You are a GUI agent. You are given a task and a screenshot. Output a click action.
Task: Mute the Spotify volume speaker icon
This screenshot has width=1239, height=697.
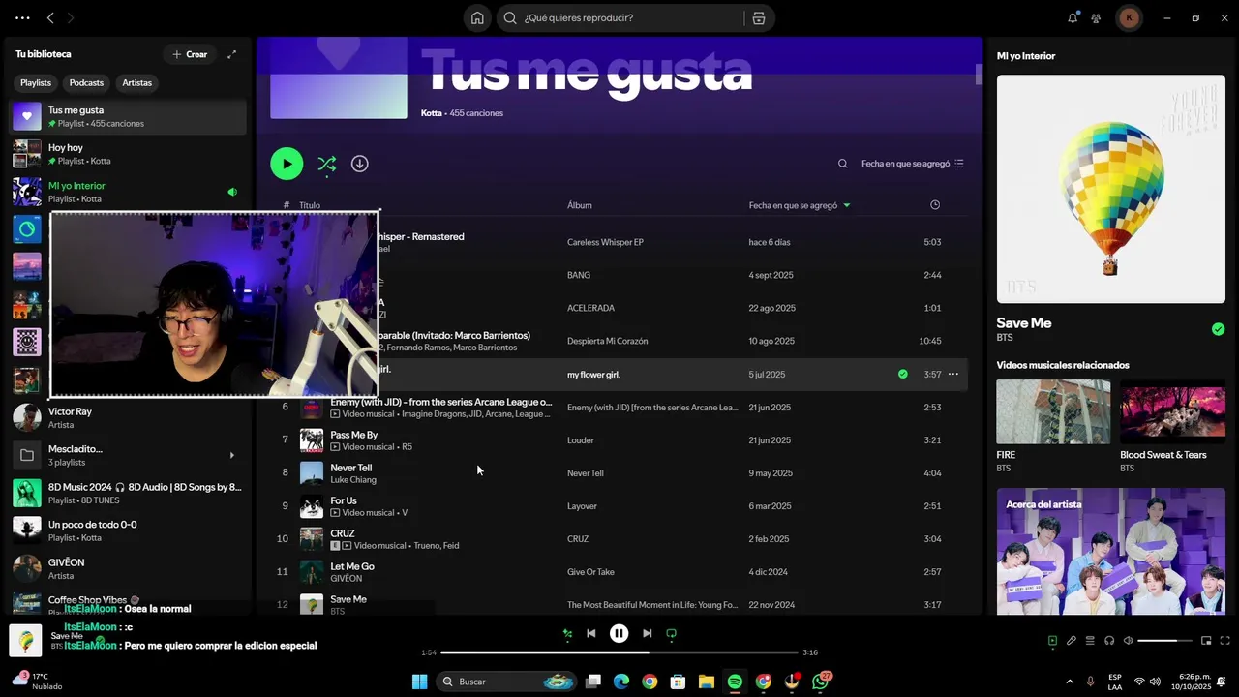1128,640
